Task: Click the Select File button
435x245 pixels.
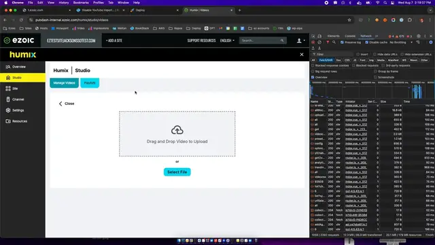Action: pos(177,172)
